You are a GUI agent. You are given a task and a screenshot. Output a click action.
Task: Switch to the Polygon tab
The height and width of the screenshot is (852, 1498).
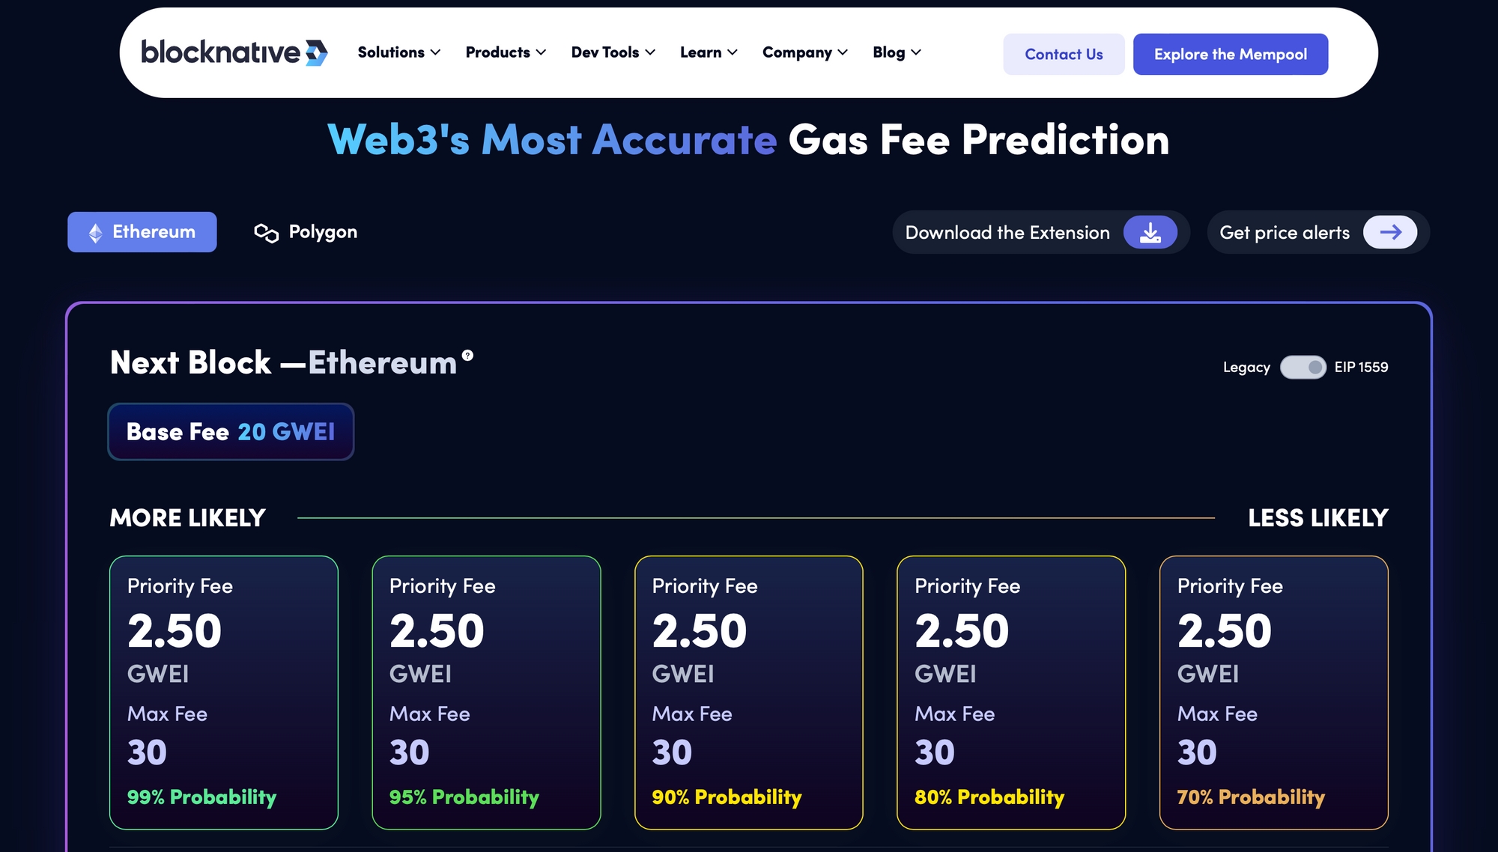(x=306, y=232)
